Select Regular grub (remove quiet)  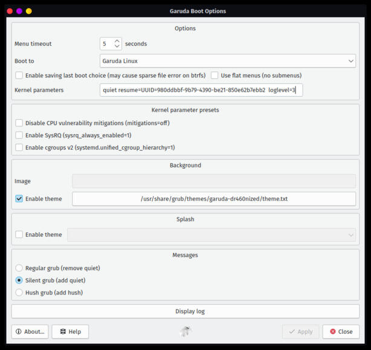pyautogui.click(x=19, y=268)
